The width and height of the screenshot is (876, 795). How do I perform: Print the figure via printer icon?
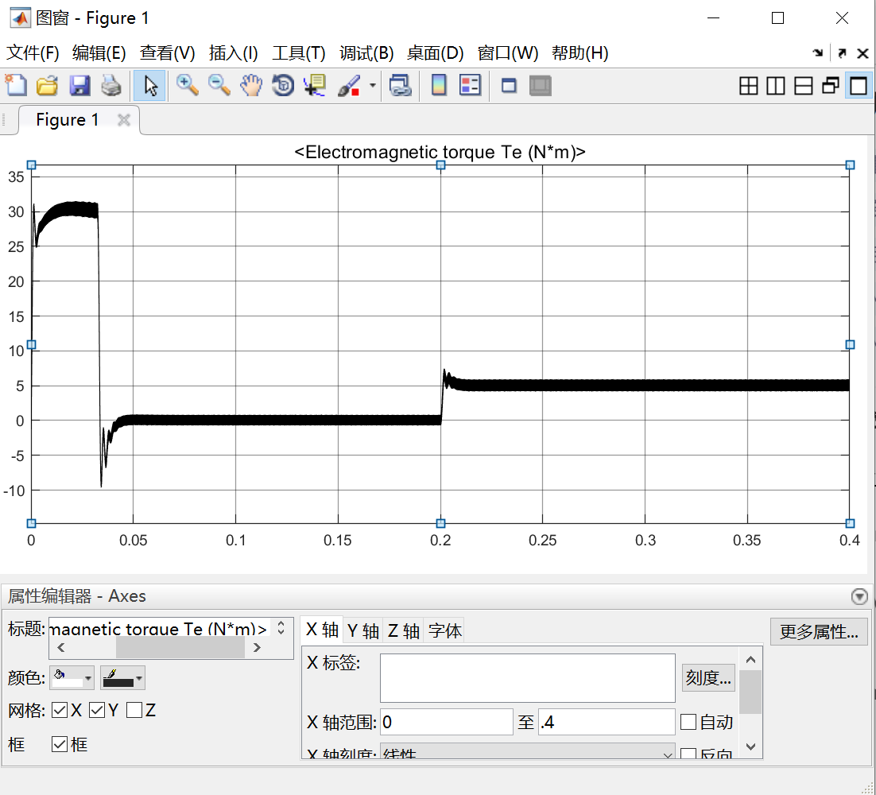[x=111, y=86]
